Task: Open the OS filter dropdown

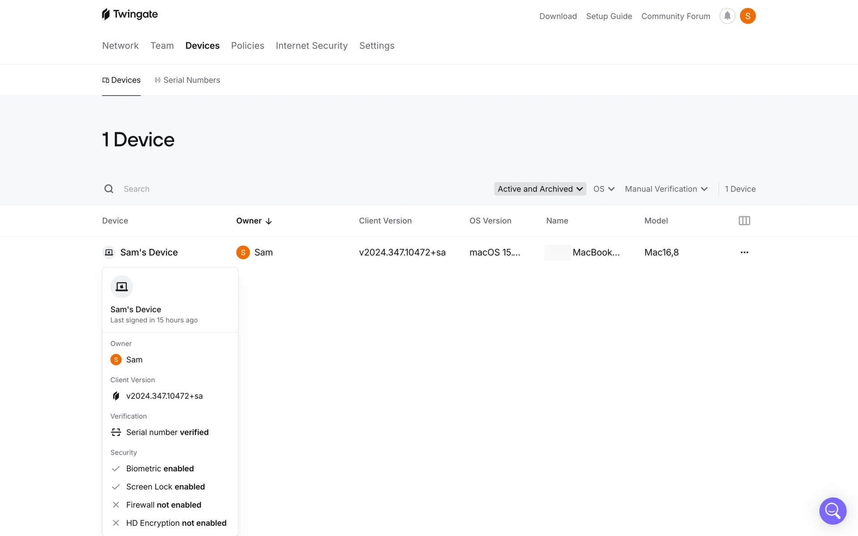Action: click(x=604, y=189)
